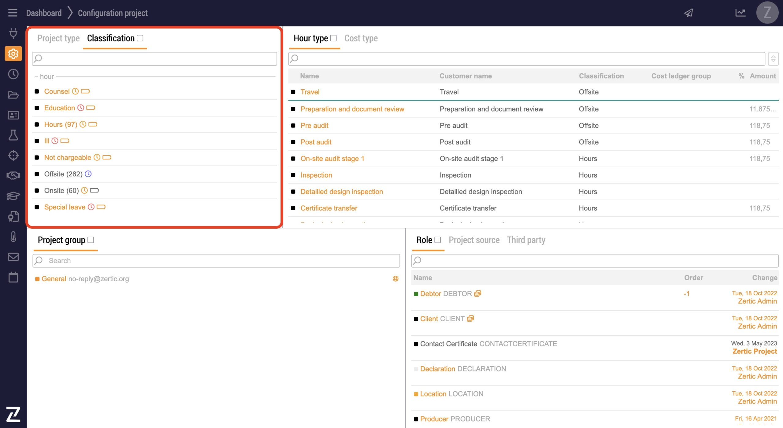Toggle the Project group checkbox

[91, 240]
